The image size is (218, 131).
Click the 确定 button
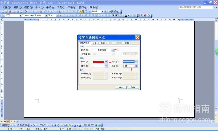pyautogui.click(x=121, y=87)
